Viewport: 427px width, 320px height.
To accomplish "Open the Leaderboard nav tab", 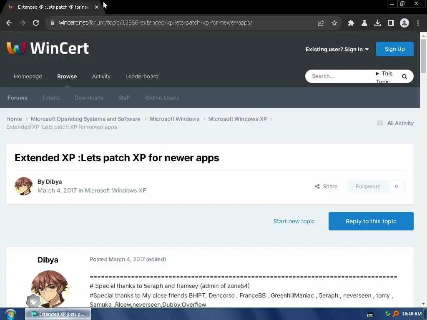I will pyautogui.click(x=142, y=77).
